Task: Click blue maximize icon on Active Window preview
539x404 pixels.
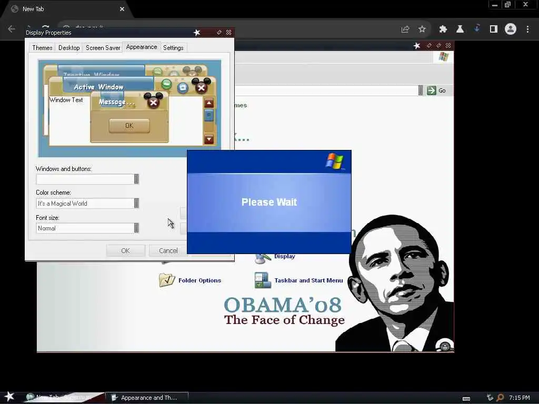Action: (x=183, y=88)
